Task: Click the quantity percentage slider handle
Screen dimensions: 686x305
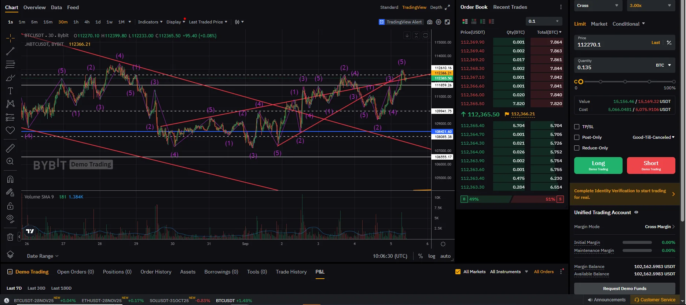Action: tap(580, 82)
